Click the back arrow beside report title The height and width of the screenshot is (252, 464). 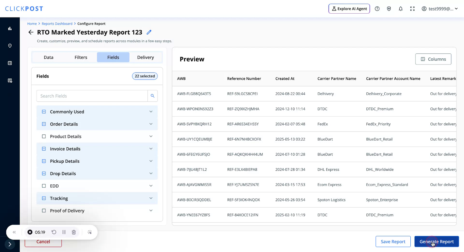31,32
